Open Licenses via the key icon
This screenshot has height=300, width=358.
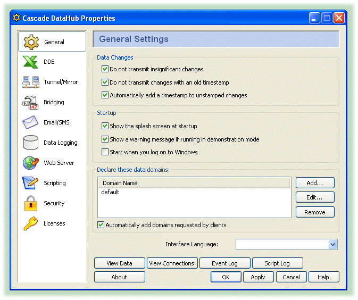coord(31,223)
